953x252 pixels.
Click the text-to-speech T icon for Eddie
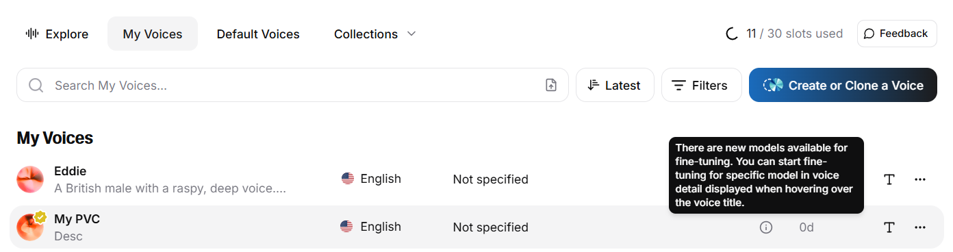(x=889, y=179)
